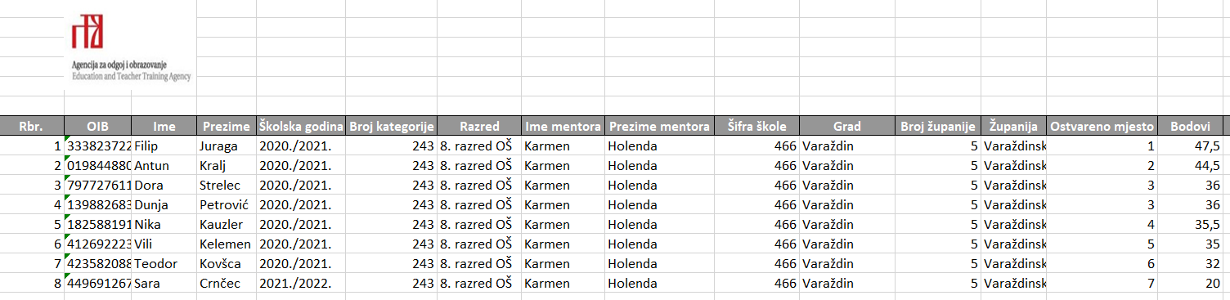The width and height of the screenshot is (1230, 300).
Task: Click the points cell showing 47,5
Action: (1190, 146)
